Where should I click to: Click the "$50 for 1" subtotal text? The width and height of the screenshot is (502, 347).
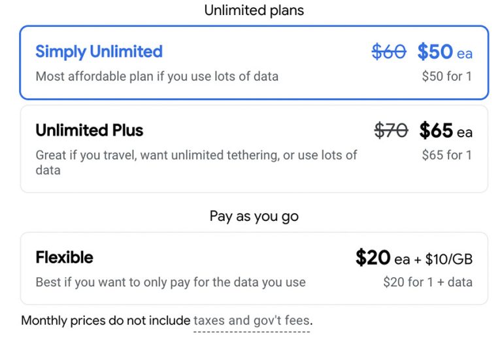(446, 76)
